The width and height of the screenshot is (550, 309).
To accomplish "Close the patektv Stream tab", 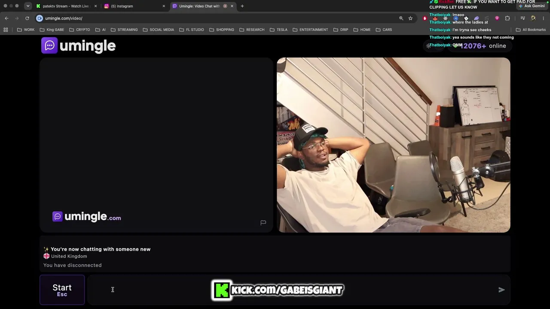I will click(x=95, y=6).
